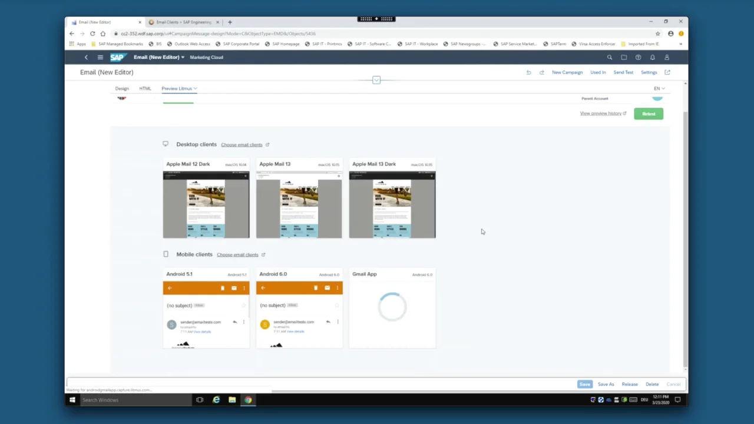
Task: Open File Explorer from the taskbar
Action: click(x=232, y=400)
